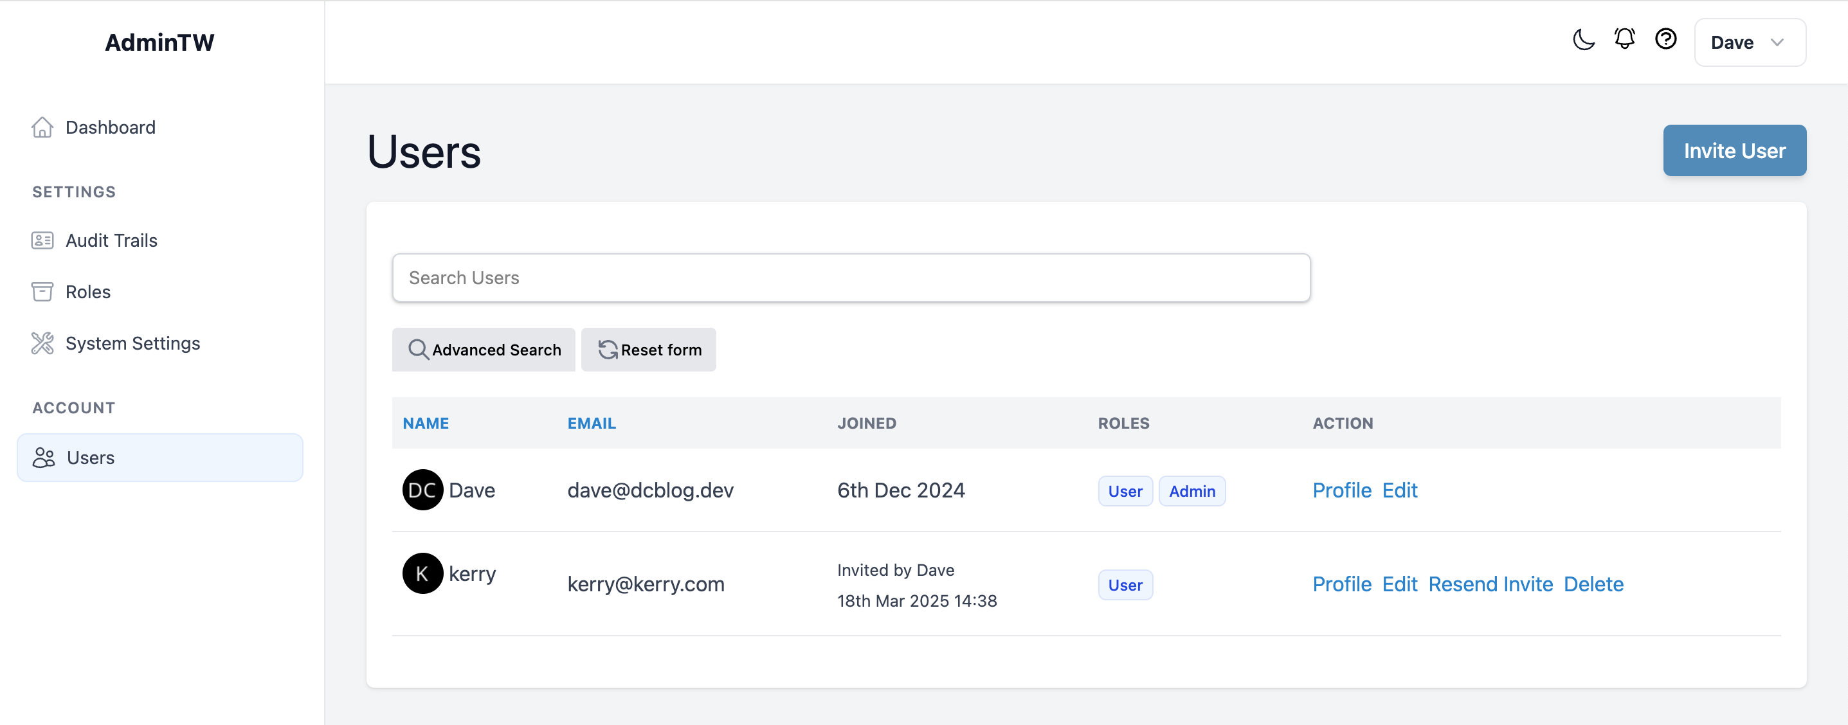Click the Invite User button

[1734, 150]
